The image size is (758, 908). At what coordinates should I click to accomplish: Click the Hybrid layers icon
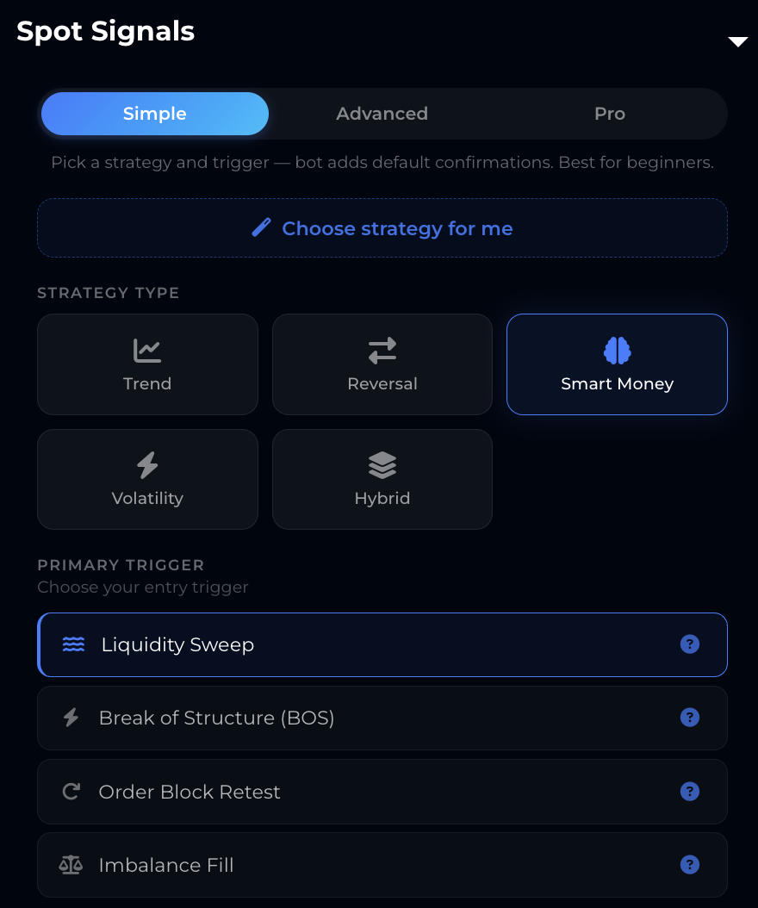(x=382, y=465)
